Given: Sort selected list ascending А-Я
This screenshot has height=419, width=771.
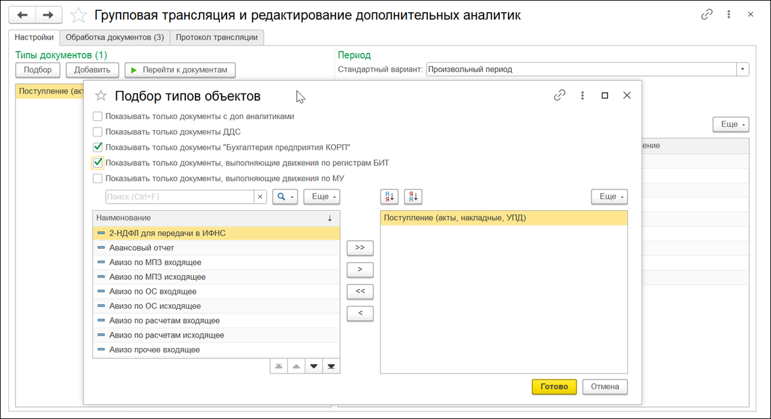Looking at the screenshot, I should pos(389,197).
